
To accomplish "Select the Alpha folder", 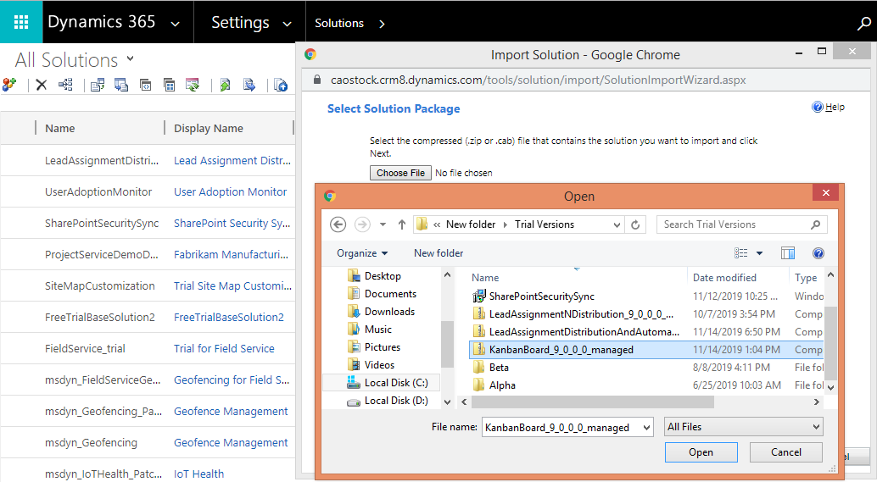I will point(502,385).
